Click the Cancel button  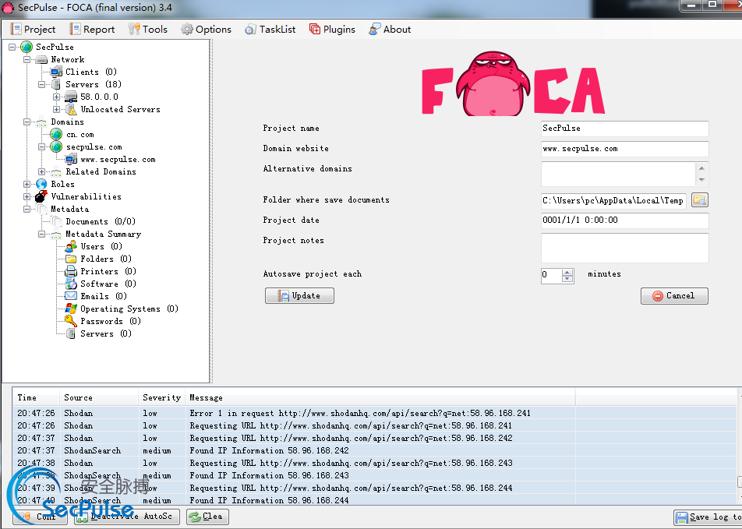[x=674, y=296]
